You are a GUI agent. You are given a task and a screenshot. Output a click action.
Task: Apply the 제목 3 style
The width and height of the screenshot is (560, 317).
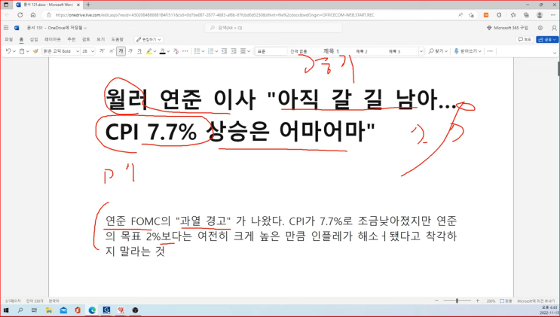point(394,51)
